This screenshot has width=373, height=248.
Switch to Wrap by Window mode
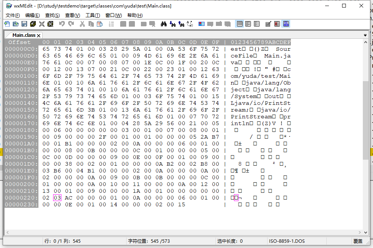[248, 24]
